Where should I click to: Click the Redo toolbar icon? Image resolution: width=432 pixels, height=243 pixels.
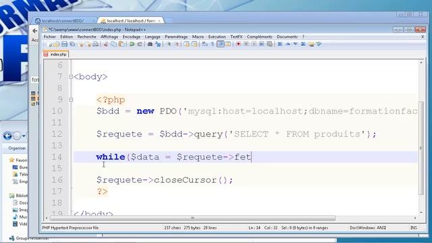click(140, 44)
